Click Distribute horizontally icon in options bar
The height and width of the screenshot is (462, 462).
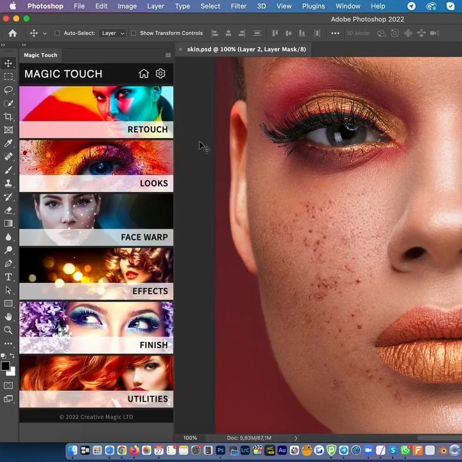click(317, 33)
